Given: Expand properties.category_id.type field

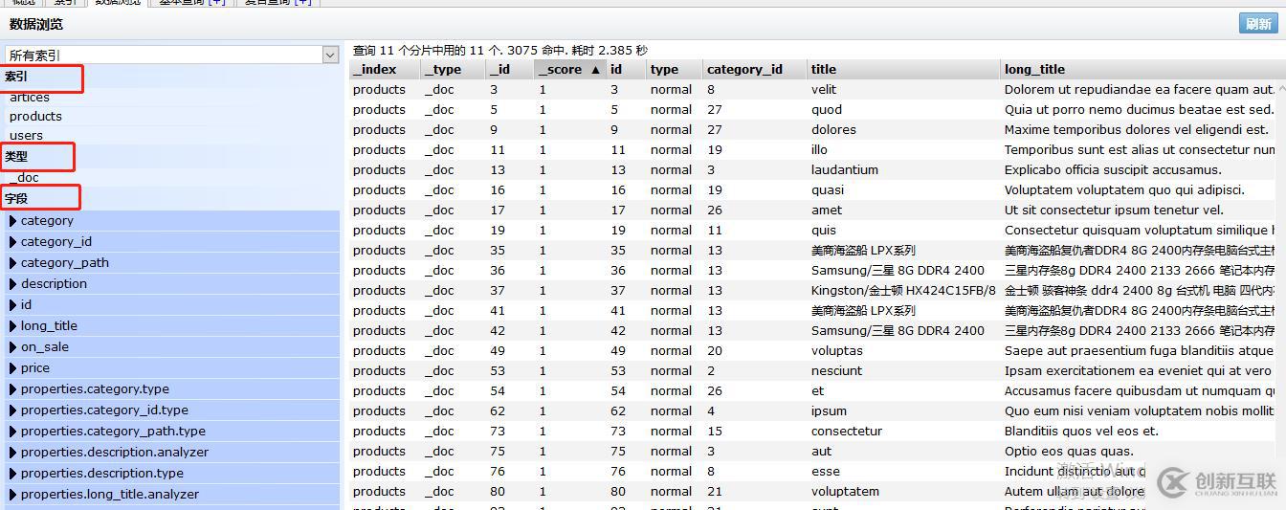Looking at the screenshot, I should (x=172, y=410).
